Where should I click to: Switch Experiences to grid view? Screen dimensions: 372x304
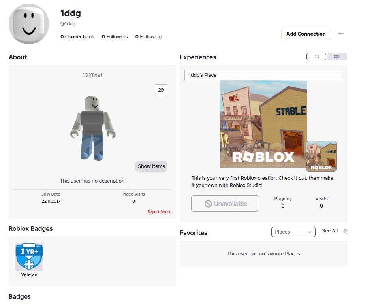point(337,57)
